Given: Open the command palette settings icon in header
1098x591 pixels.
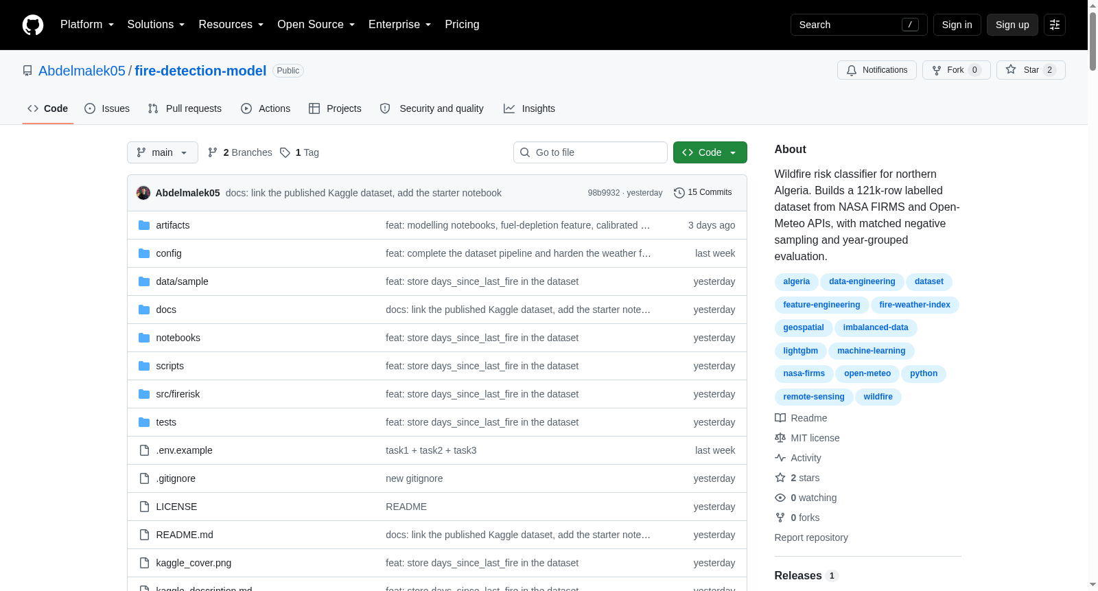Looking at the screenshot, I should click(1055, 25).
